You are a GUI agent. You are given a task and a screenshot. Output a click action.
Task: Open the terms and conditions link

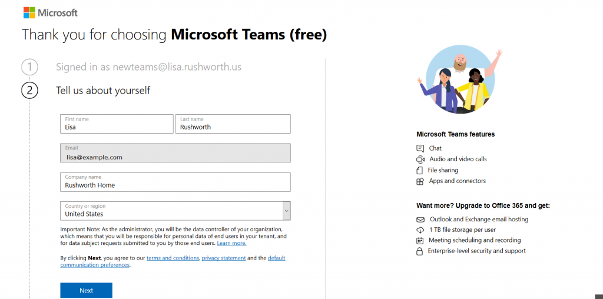point(173,258)
